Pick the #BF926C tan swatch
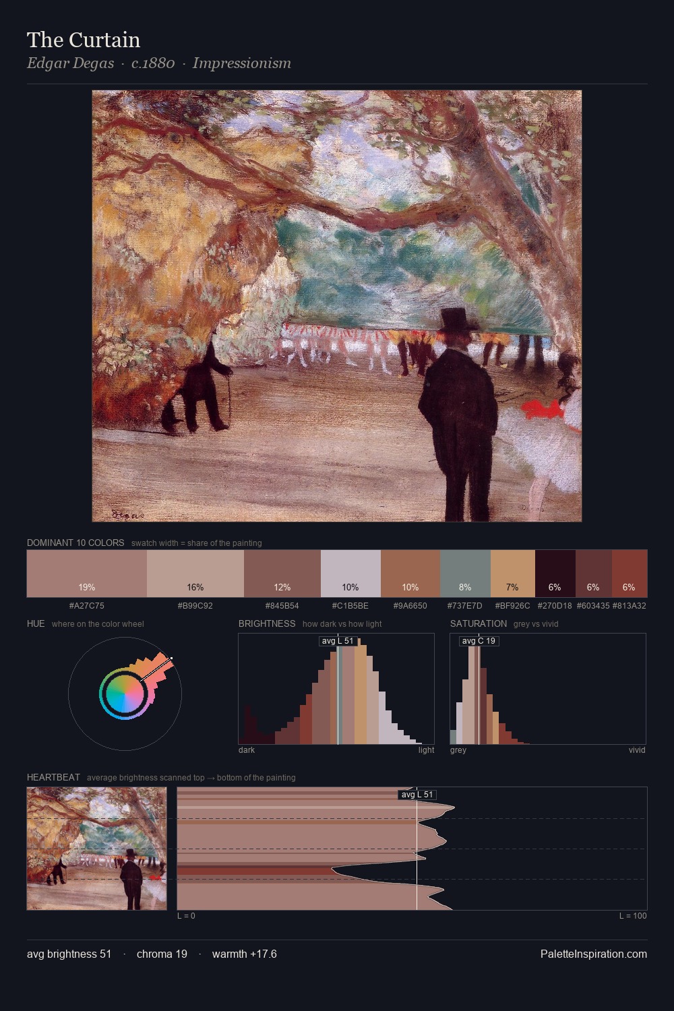The height and width of the screenshot is (1011, 674). (x=513, y=574)
